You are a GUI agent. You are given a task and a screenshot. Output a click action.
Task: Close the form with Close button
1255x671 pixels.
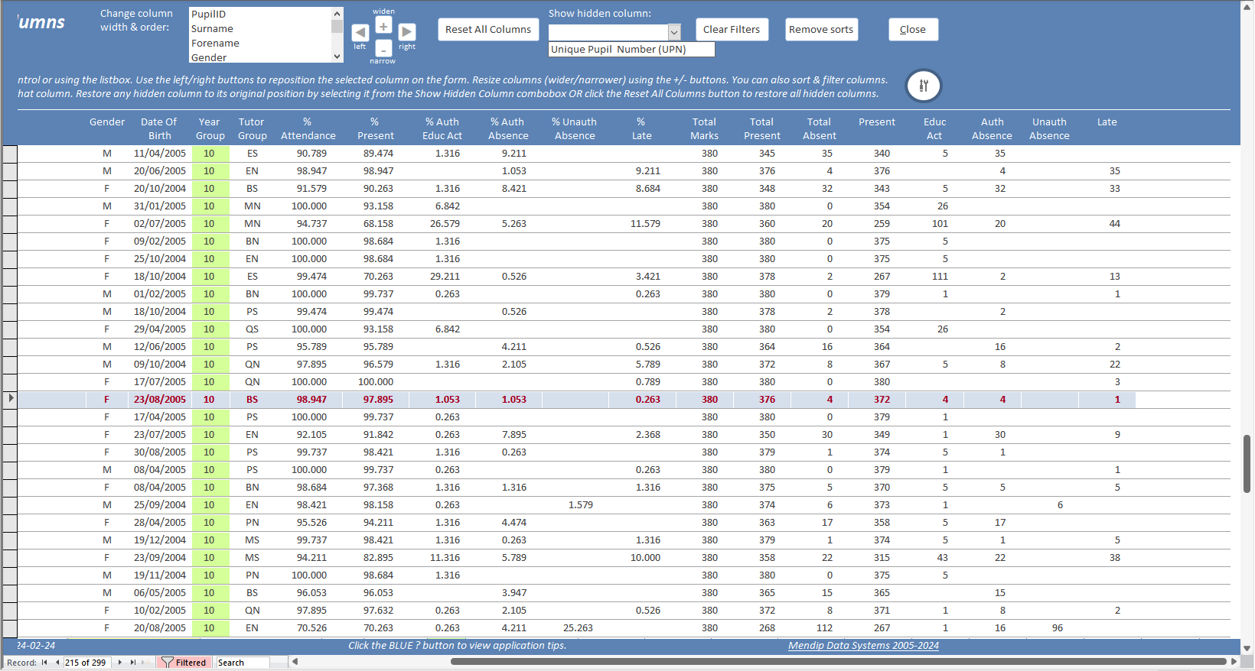[913, 30]
